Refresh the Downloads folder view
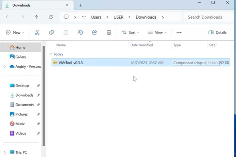This screenshot has height=157, width=236. pyautogui.click(x=51, y=17)
